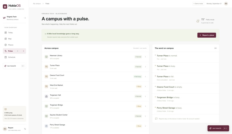Open Ask HokieOS in the sidebar
The image size is (232, 134).
[x=14, y=66]
